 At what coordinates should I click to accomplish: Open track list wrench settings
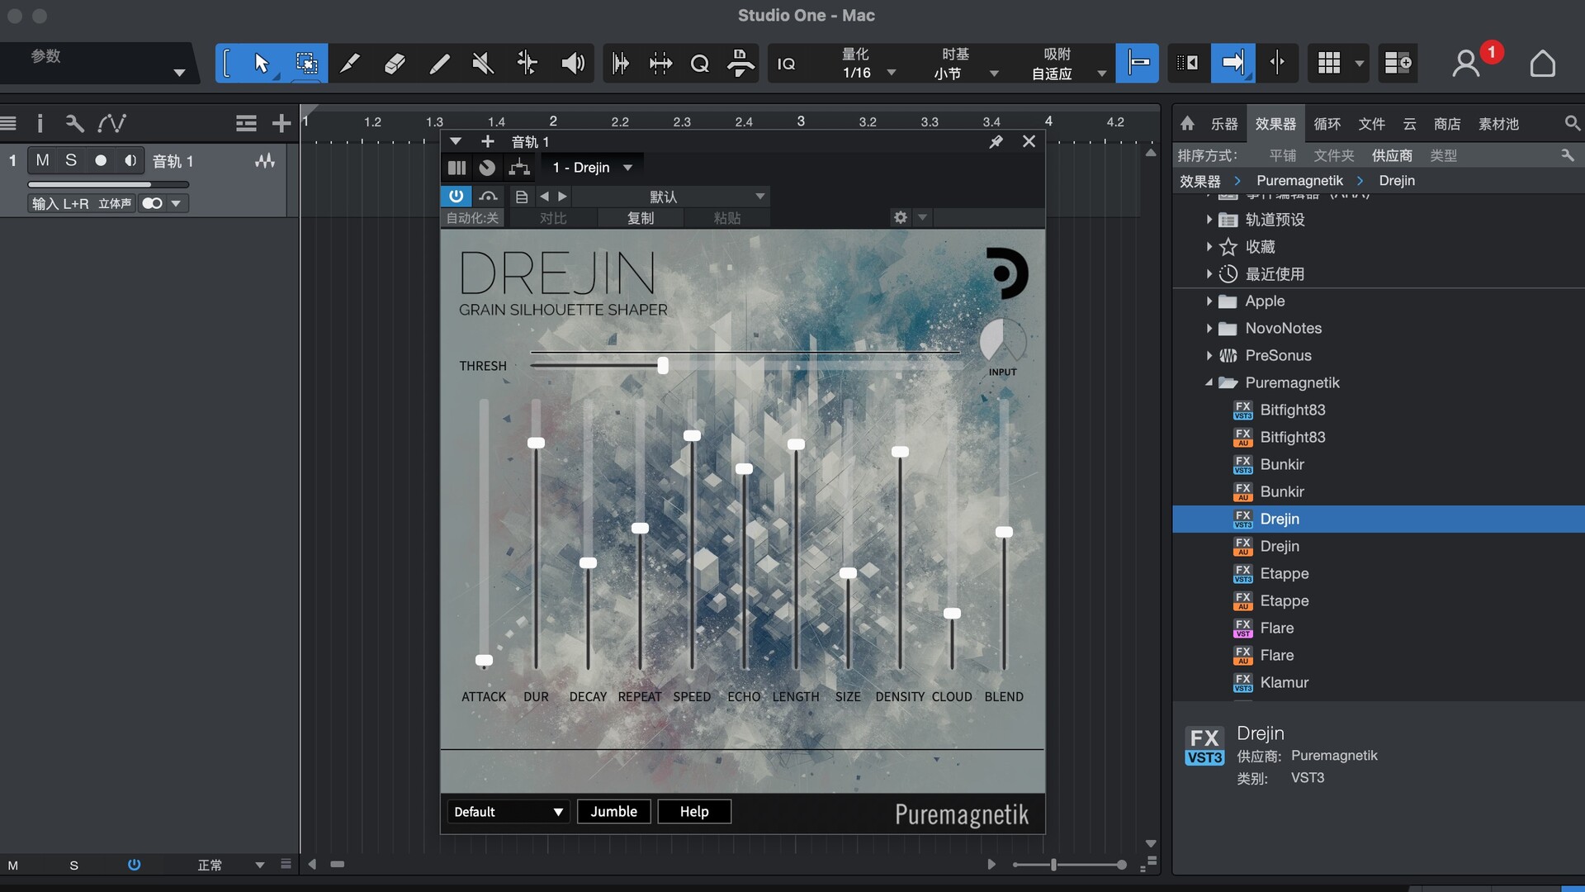pyautogui.click(x=74, y=124)
